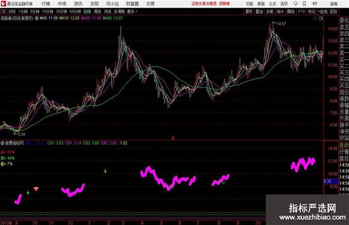
Task: Open the mail envelope icon
Action: pyautogui.click(x=315, y=4)
